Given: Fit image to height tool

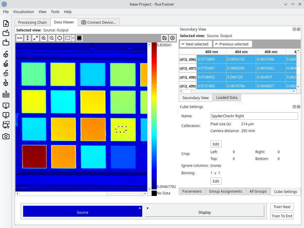Looking at the screenshot, I should tap(28, 38).
